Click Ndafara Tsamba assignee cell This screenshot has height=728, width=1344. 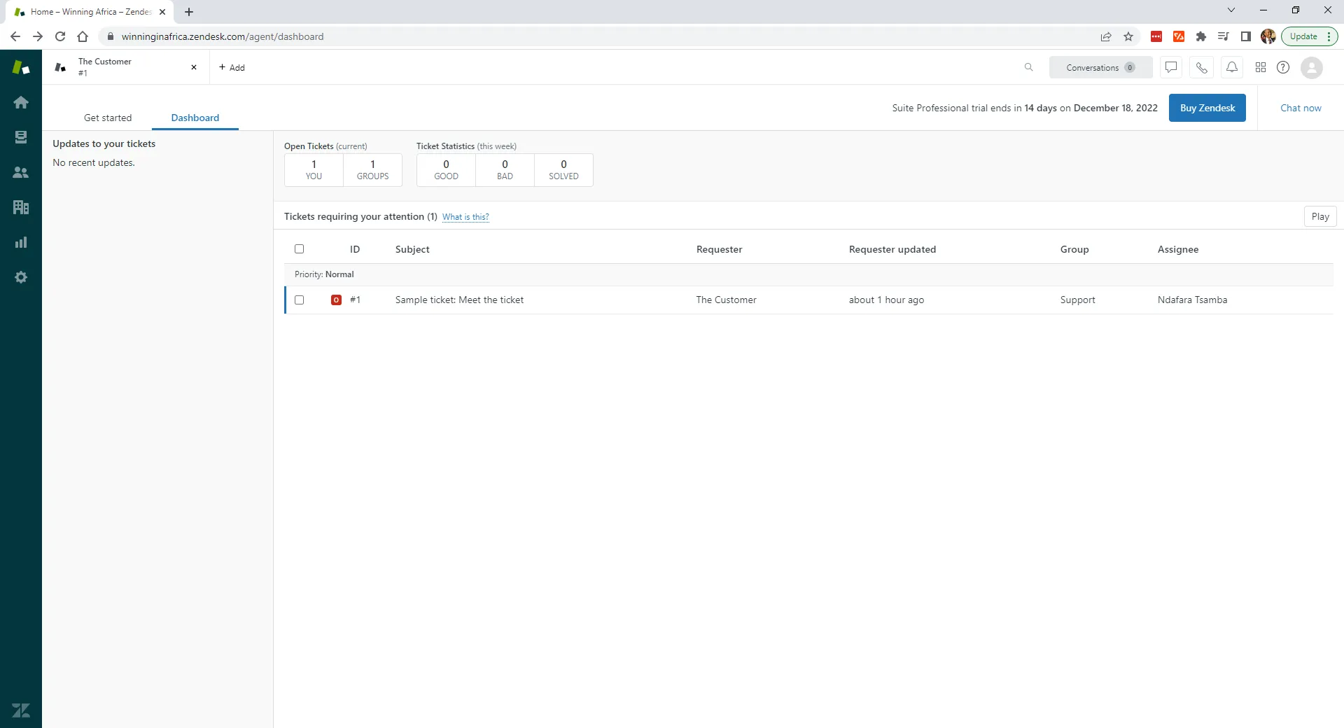1192,300
